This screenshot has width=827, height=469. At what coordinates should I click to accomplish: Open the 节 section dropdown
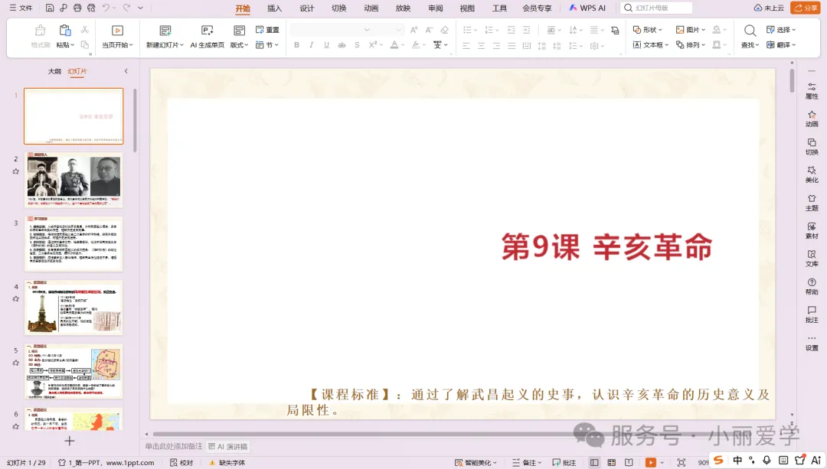(x=267, y=45)
